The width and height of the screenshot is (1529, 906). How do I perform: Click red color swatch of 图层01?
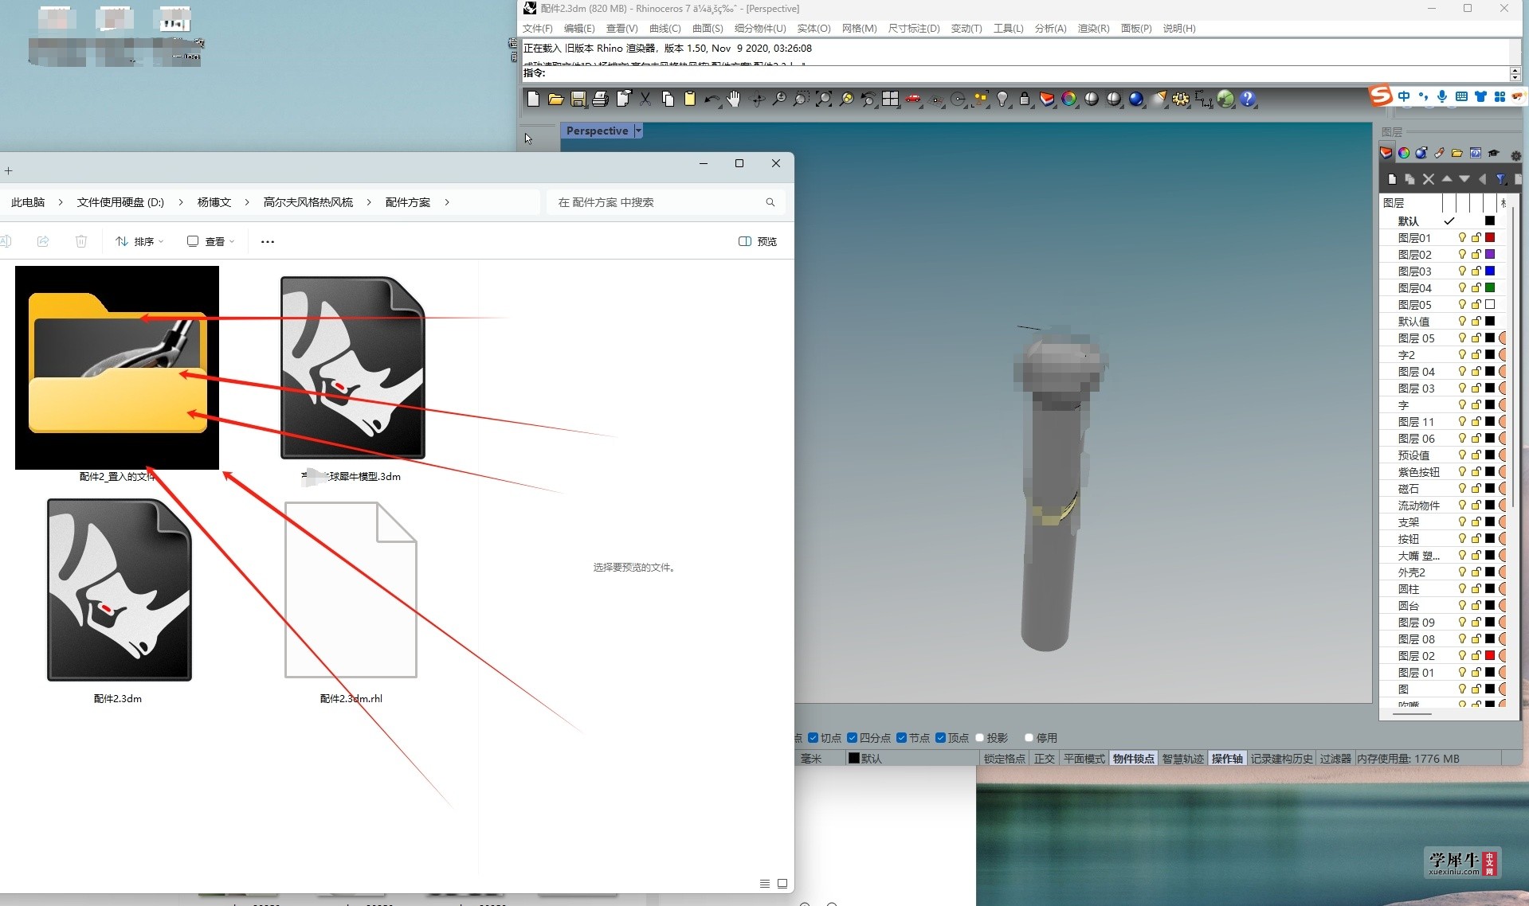pos(1489,237)
